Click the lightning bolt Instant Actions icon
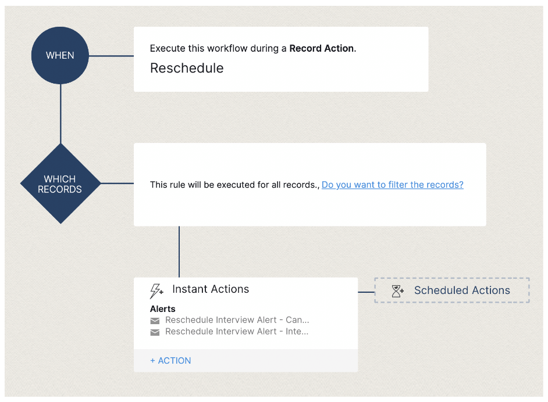 pyautogui.click(x=156, y=290)
